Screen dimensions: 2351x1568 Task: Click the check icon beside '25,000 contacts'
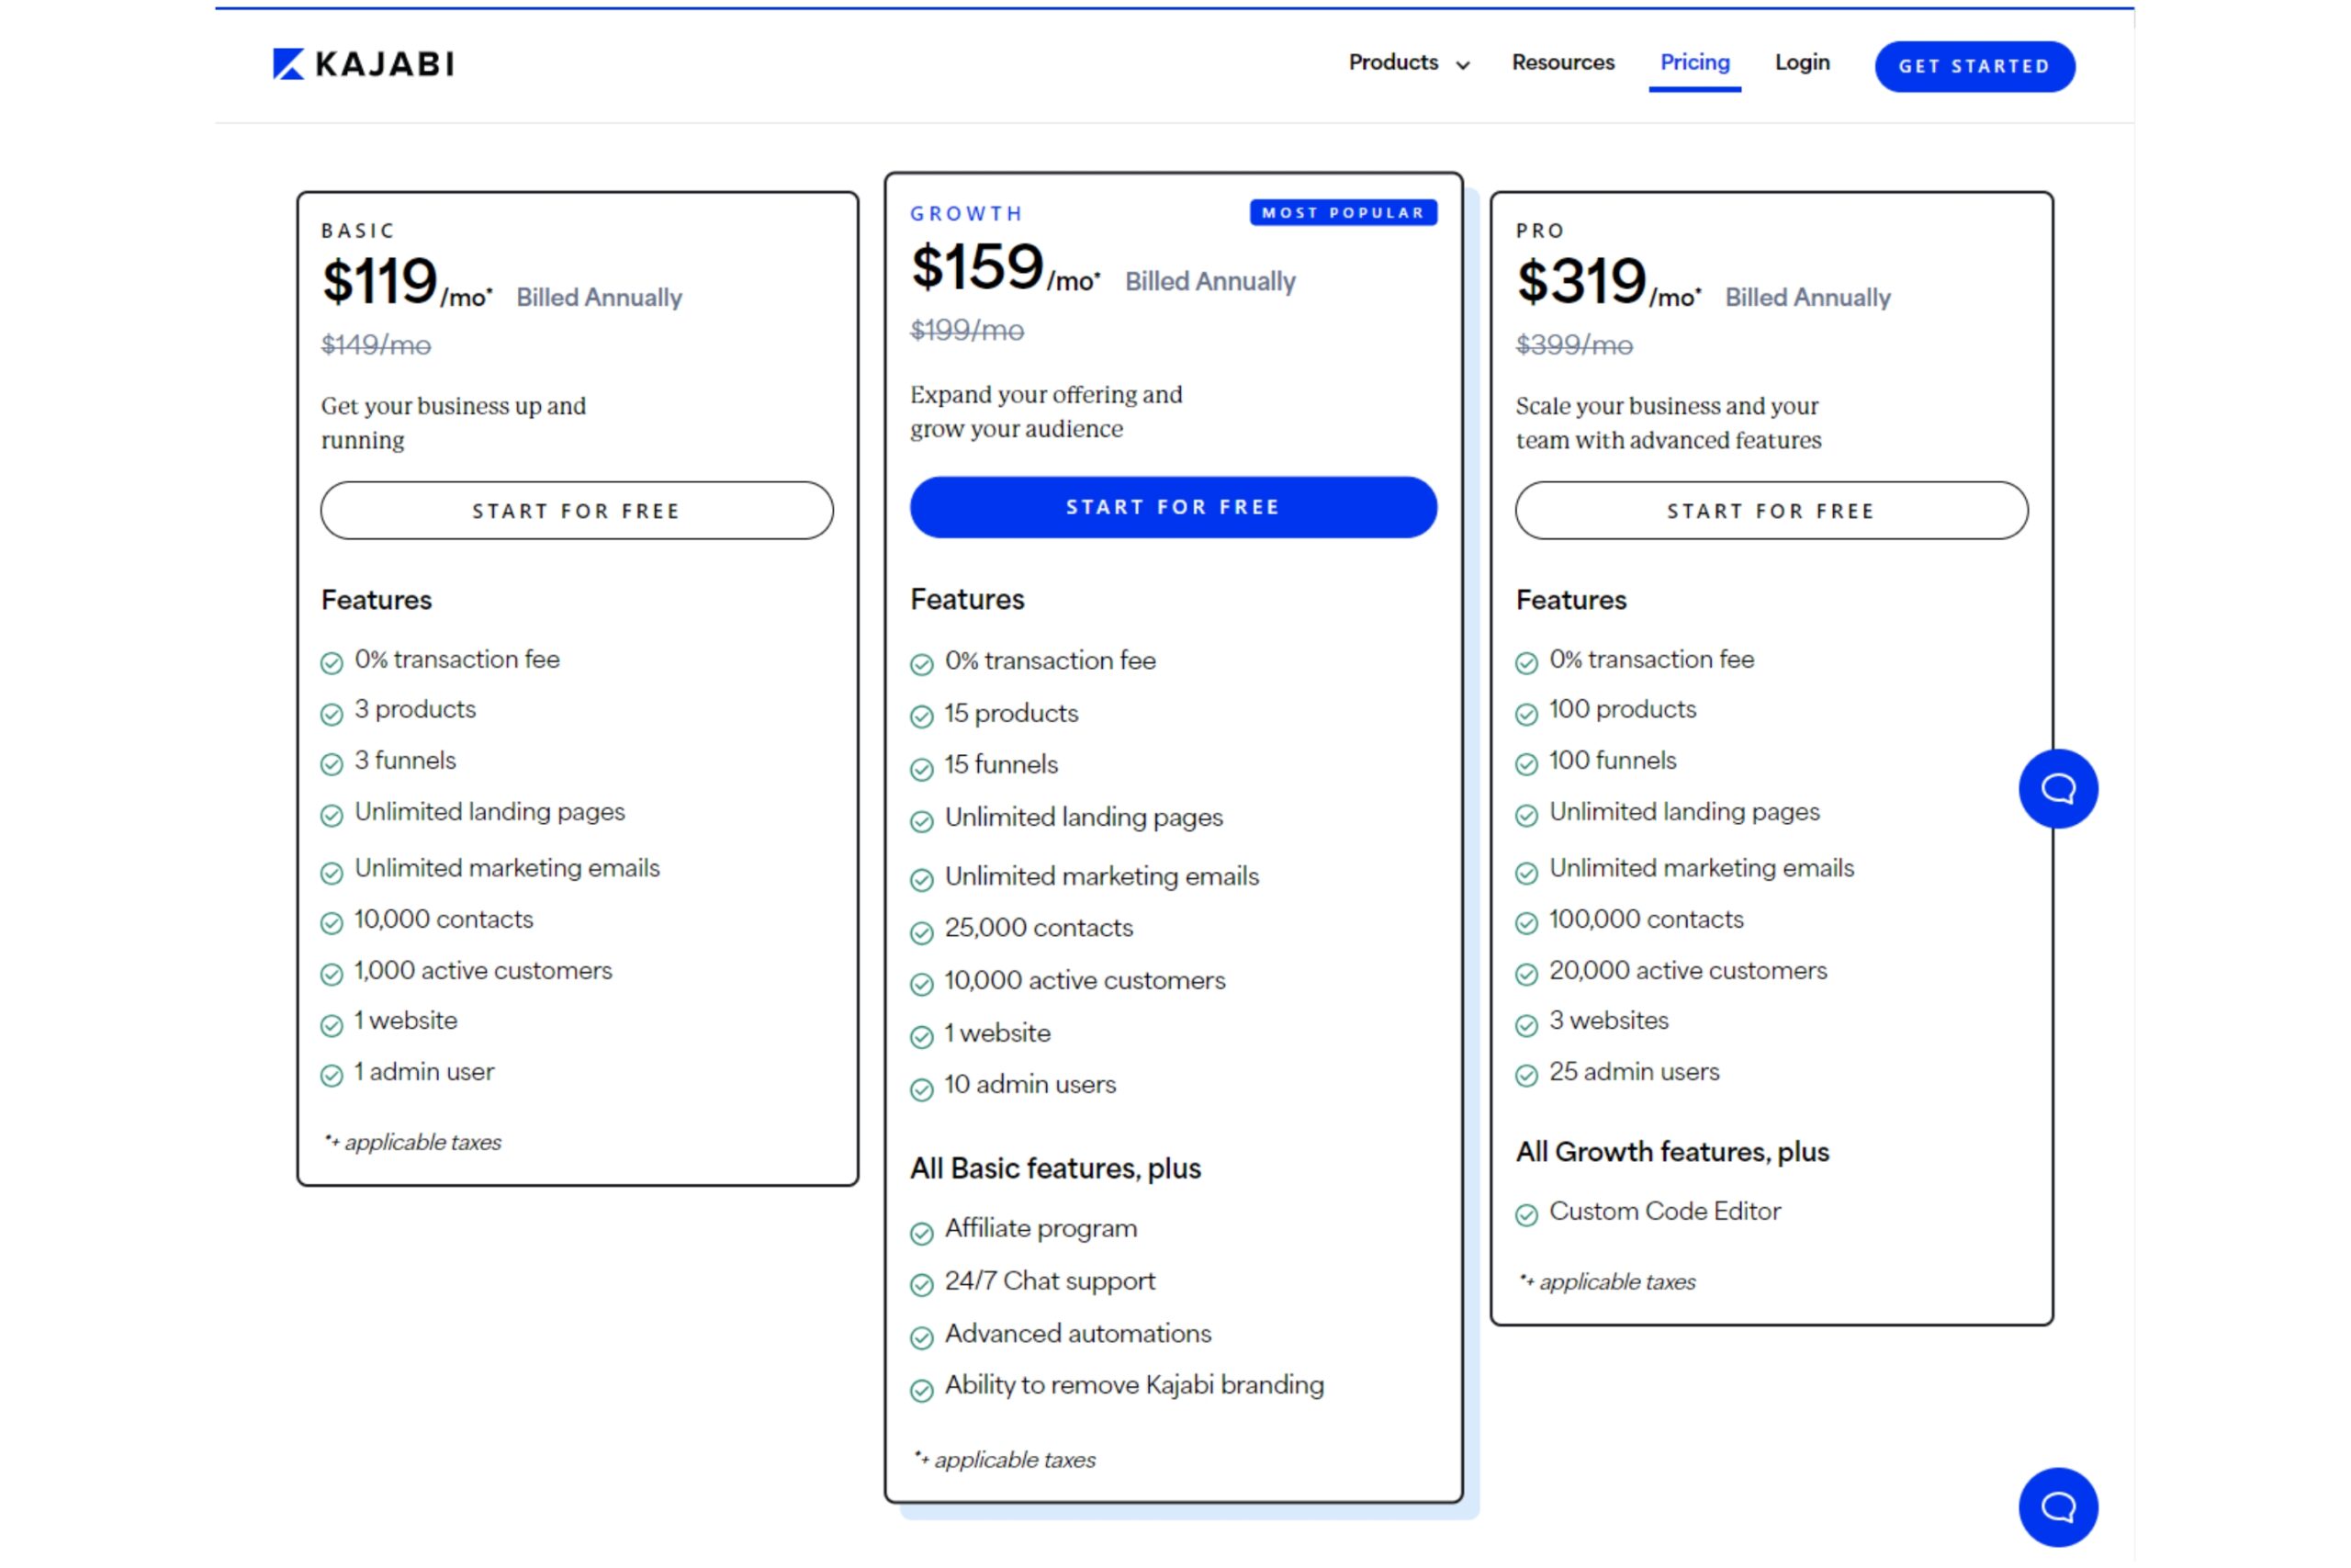click(x=922, y=932)
